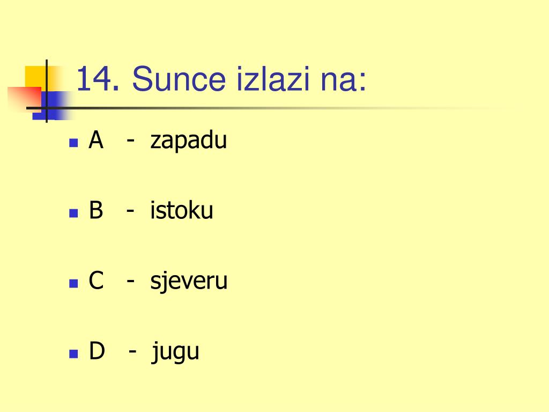549x412 pixels.
Task: Click the letter B option label
Action: tap(96, 210)
